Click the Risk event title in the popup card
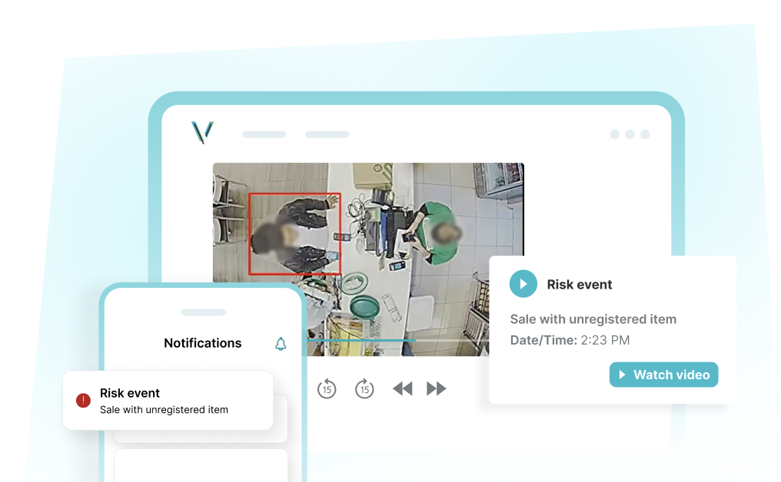This screenshot has width=781, height=482. coord(580,284)
